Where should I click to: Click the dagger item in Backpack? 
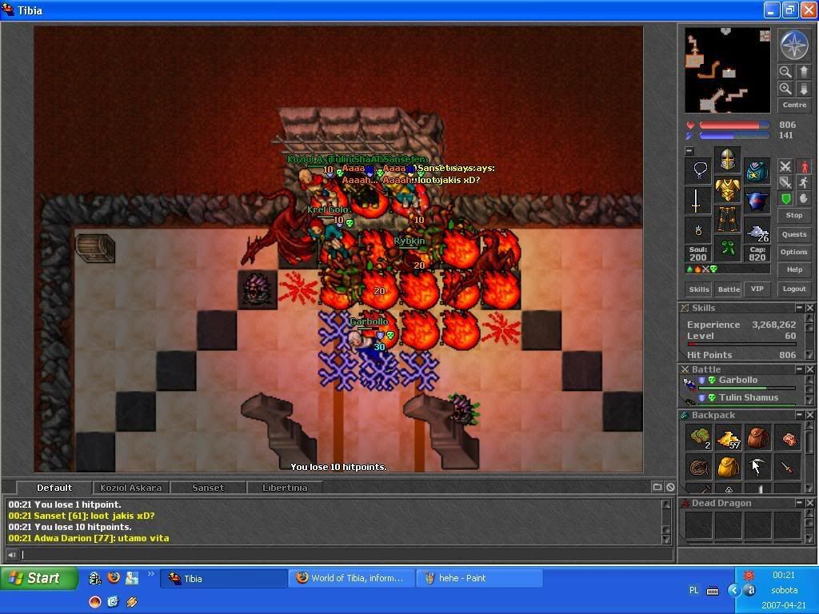(787, 467)
